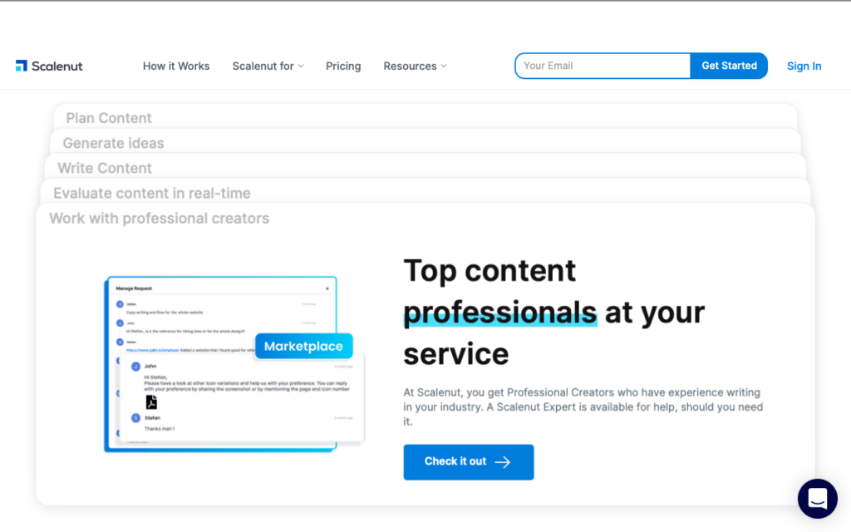Click John's avatar in the chat mockup
851x532 pixels.
click(x=135, y=367)
